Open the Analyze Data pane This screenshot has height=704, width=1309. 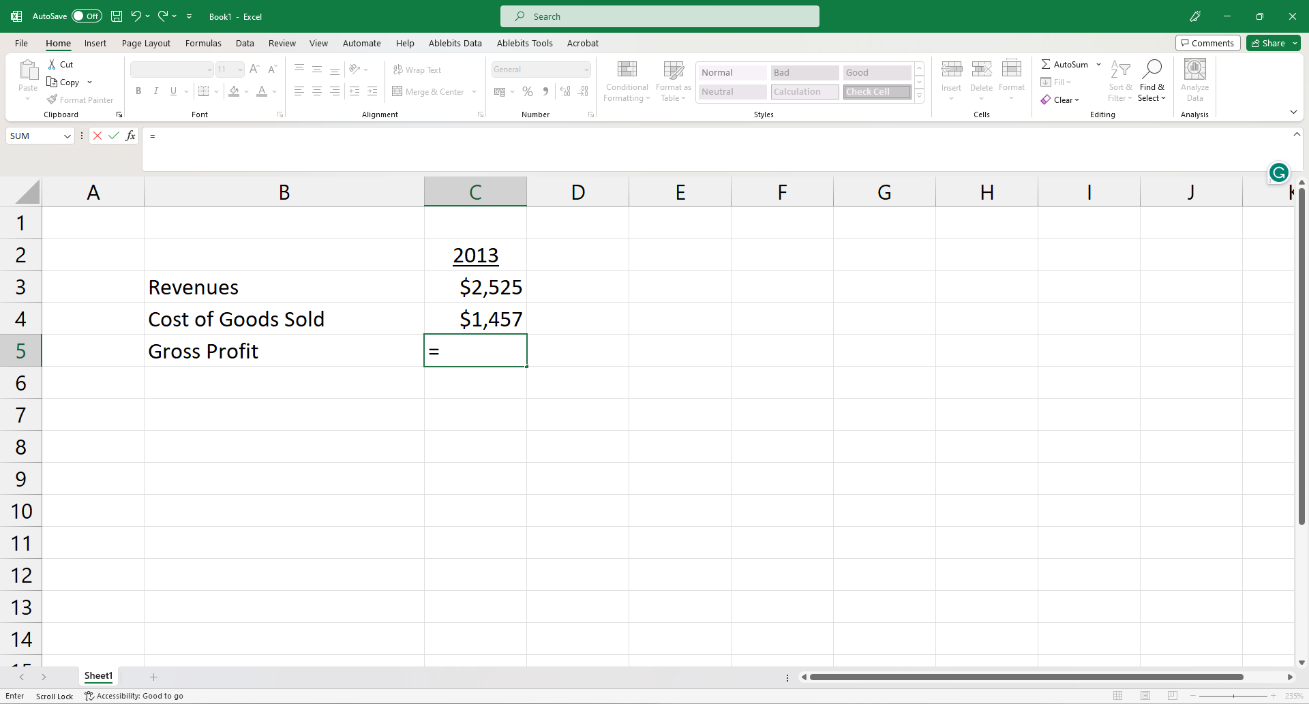coord(1194,80)
